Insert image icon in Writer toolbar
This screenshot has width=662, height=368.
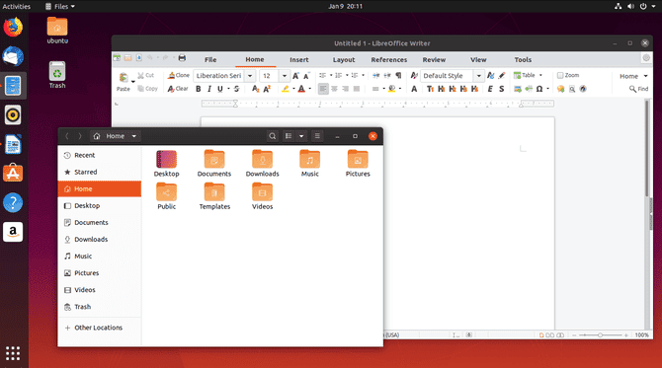(x=518, y=89)
